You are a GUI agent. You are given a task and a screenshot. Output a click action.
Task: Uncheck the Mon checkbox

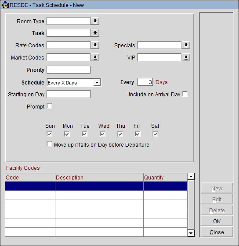67,134
